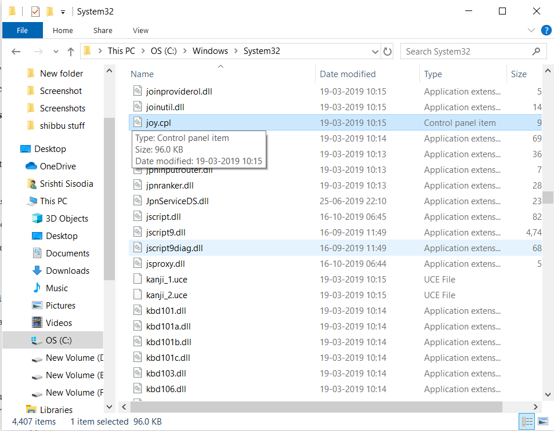Click the OS (C:) drive icon
Screen dimensions: 554x431
tap(37, 341)
